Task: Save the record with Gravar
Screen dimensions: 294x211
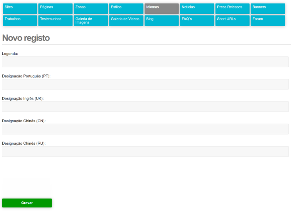Action: coord(27,203)
